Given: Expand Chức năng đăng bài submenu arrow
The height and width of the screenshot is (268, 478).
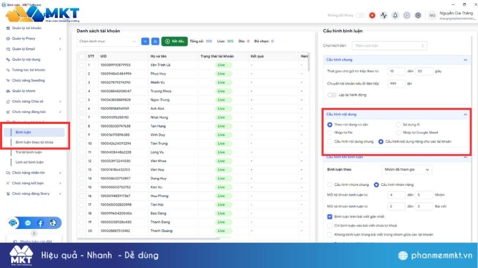Looking at the screenshot, I should pyautogui.click(x=60, y=112).
